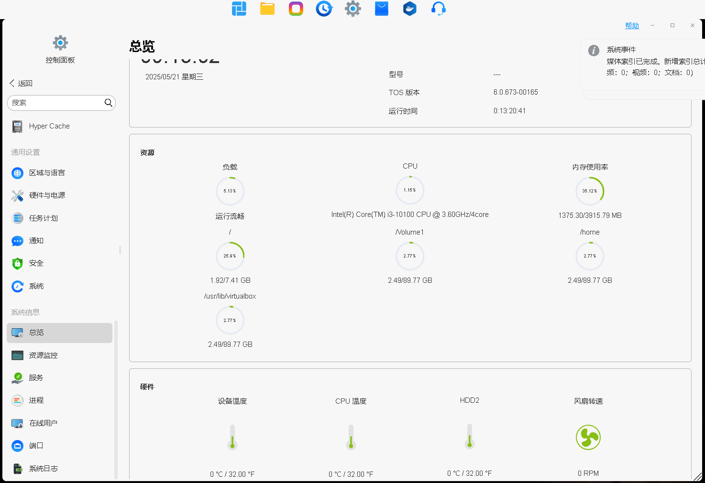Open the Processes list icon
Image resolution: width=705 pixels, height=483 pixels.
point(17,400)
